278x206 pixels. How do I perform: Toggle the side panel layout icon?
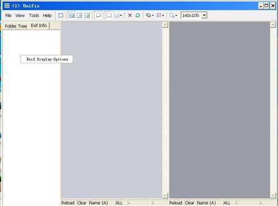61,16
